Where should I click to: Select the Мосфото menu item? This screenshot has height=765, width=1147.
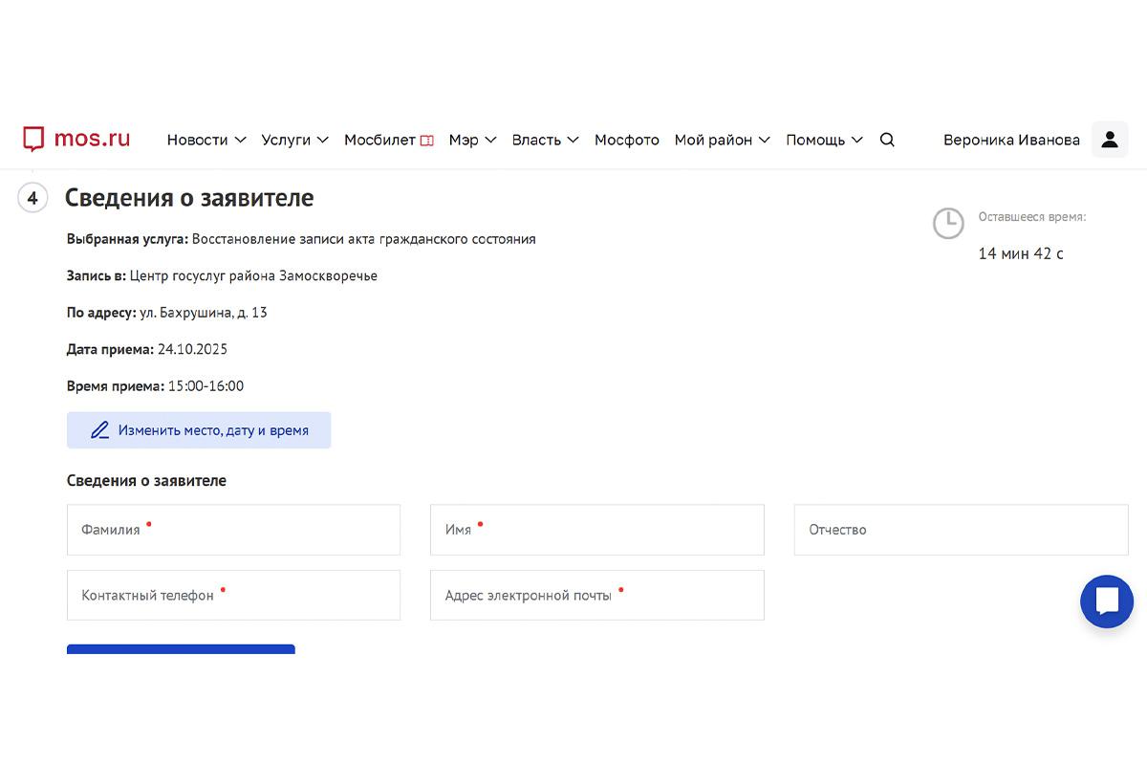[x=626, y=140]
